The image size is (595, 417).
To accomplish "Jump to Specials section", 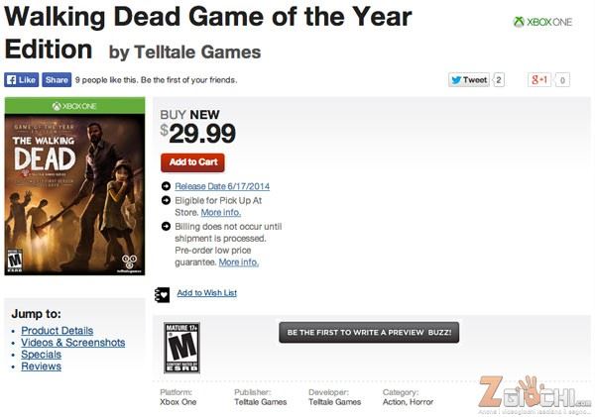I will point(41,355).
